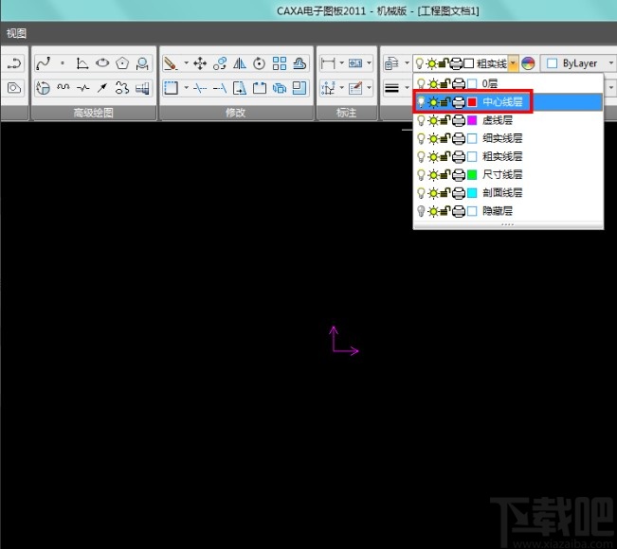Click magenta color swatch of 虚线层
The height and width of the screenshot is (549, 617).
point(472,120)
